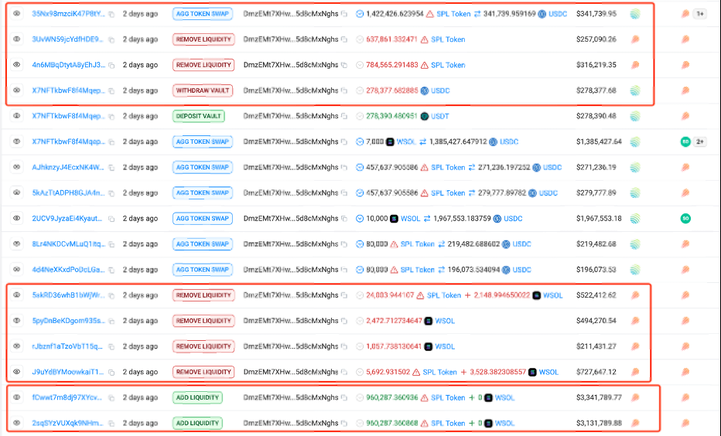Image resolution: width=721 pixels, height=436 pixels.
Task: Click the green source icon in the $1,967,553.18 row
Action: tap(685, 219)
